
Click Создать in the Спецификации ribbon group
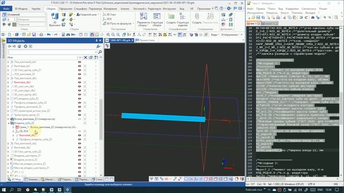coord(171,19)
